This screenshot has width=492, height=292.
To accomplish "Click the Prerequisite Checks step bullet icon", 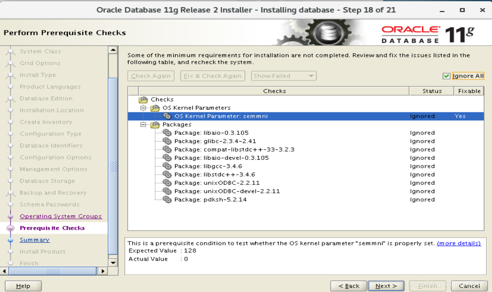I will click(x=11, y=228).
